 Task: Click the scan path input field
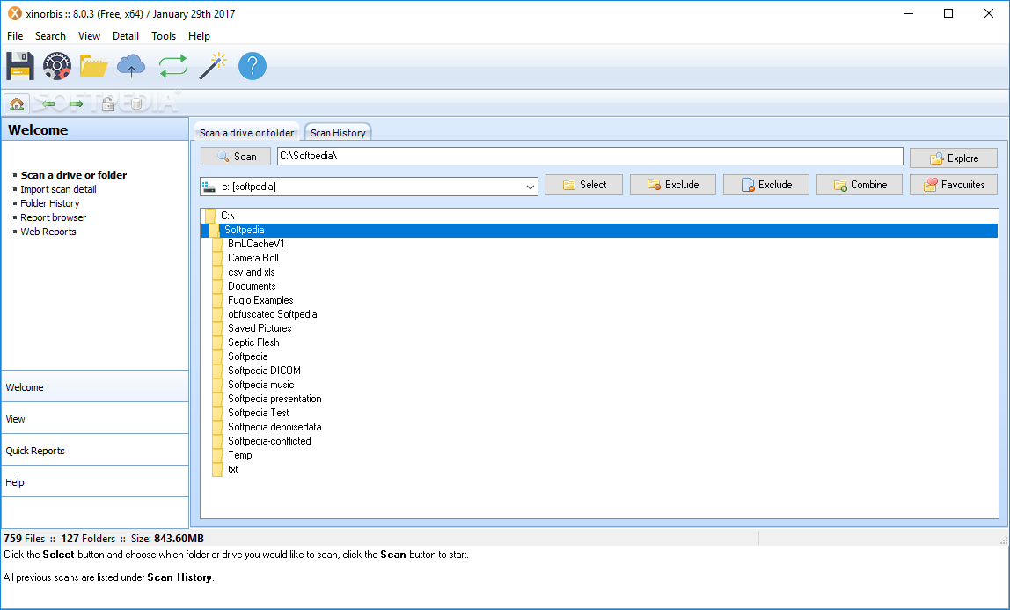coord(590,156)
